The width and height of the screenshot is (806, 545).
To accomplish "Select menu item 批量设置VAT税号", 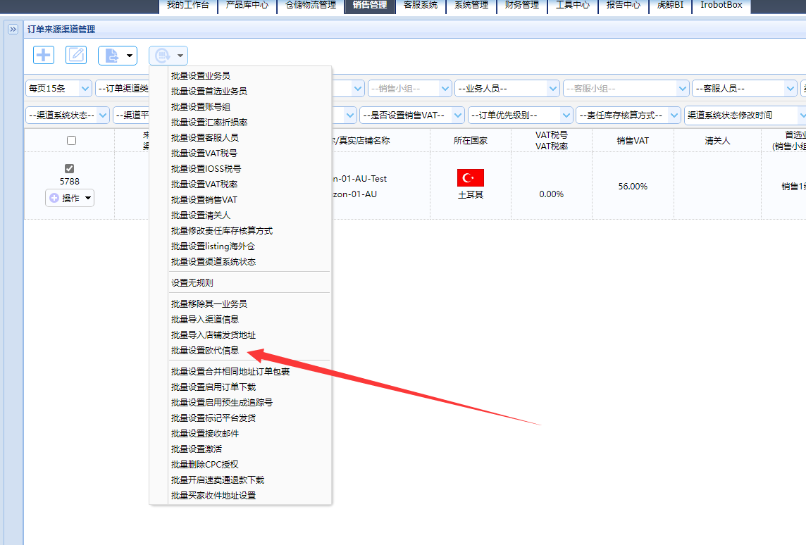I will pyautogui.click(x=204, y=153).
